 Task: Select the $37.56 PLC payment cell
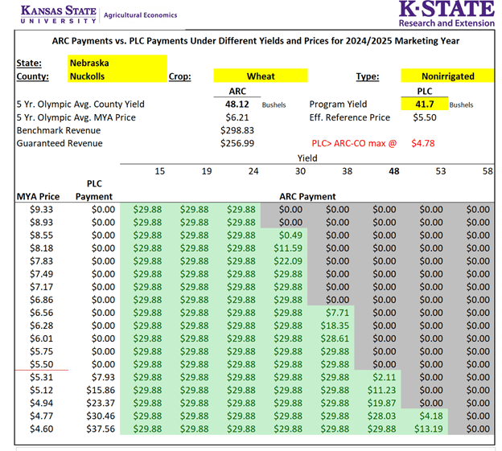(x=100, y=428)
